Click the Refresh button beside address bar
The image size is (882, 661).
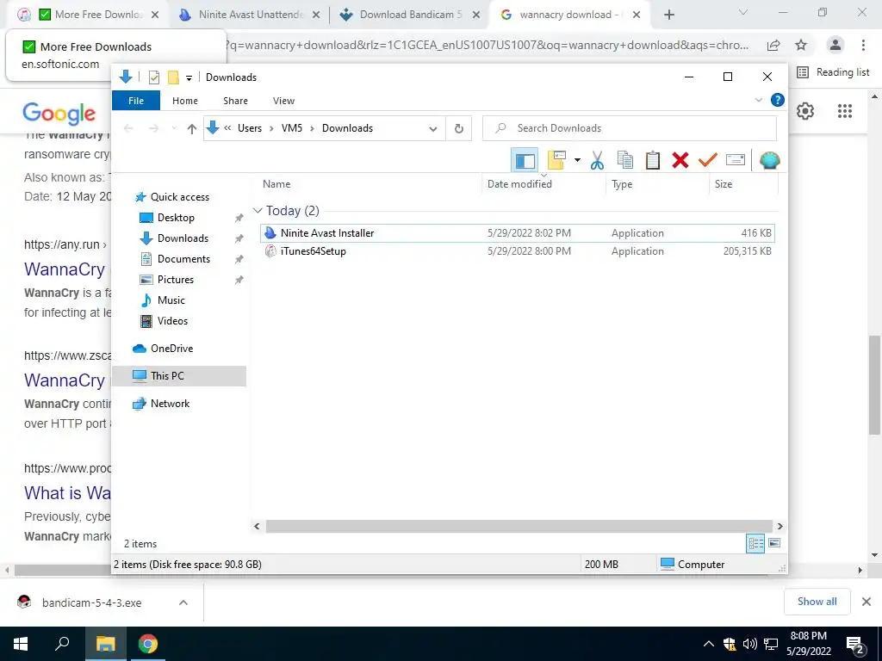coord(459,129)
